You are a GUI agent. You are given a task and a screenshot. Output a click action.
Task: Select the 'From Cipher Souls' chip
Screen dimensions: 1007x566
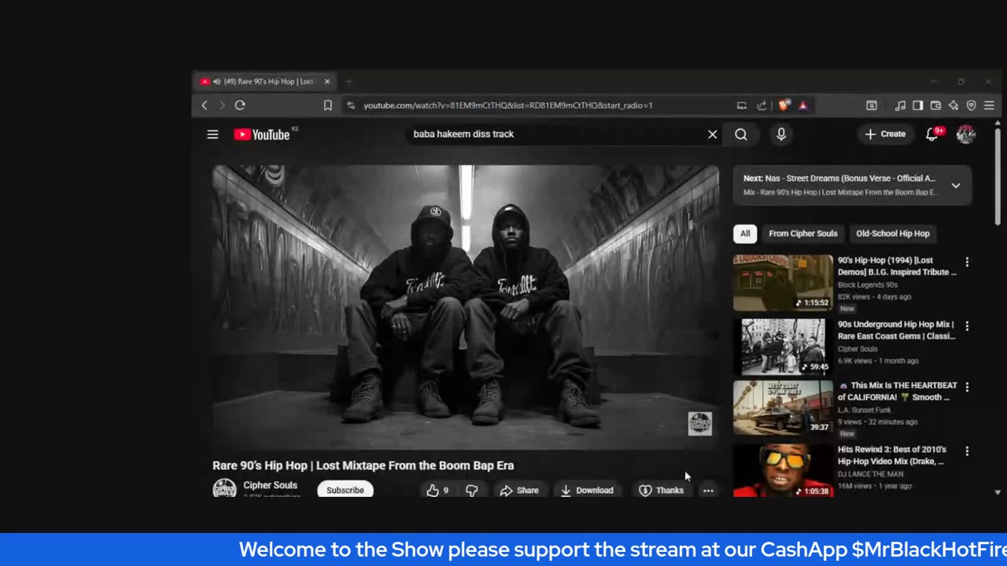coord(803,233)
